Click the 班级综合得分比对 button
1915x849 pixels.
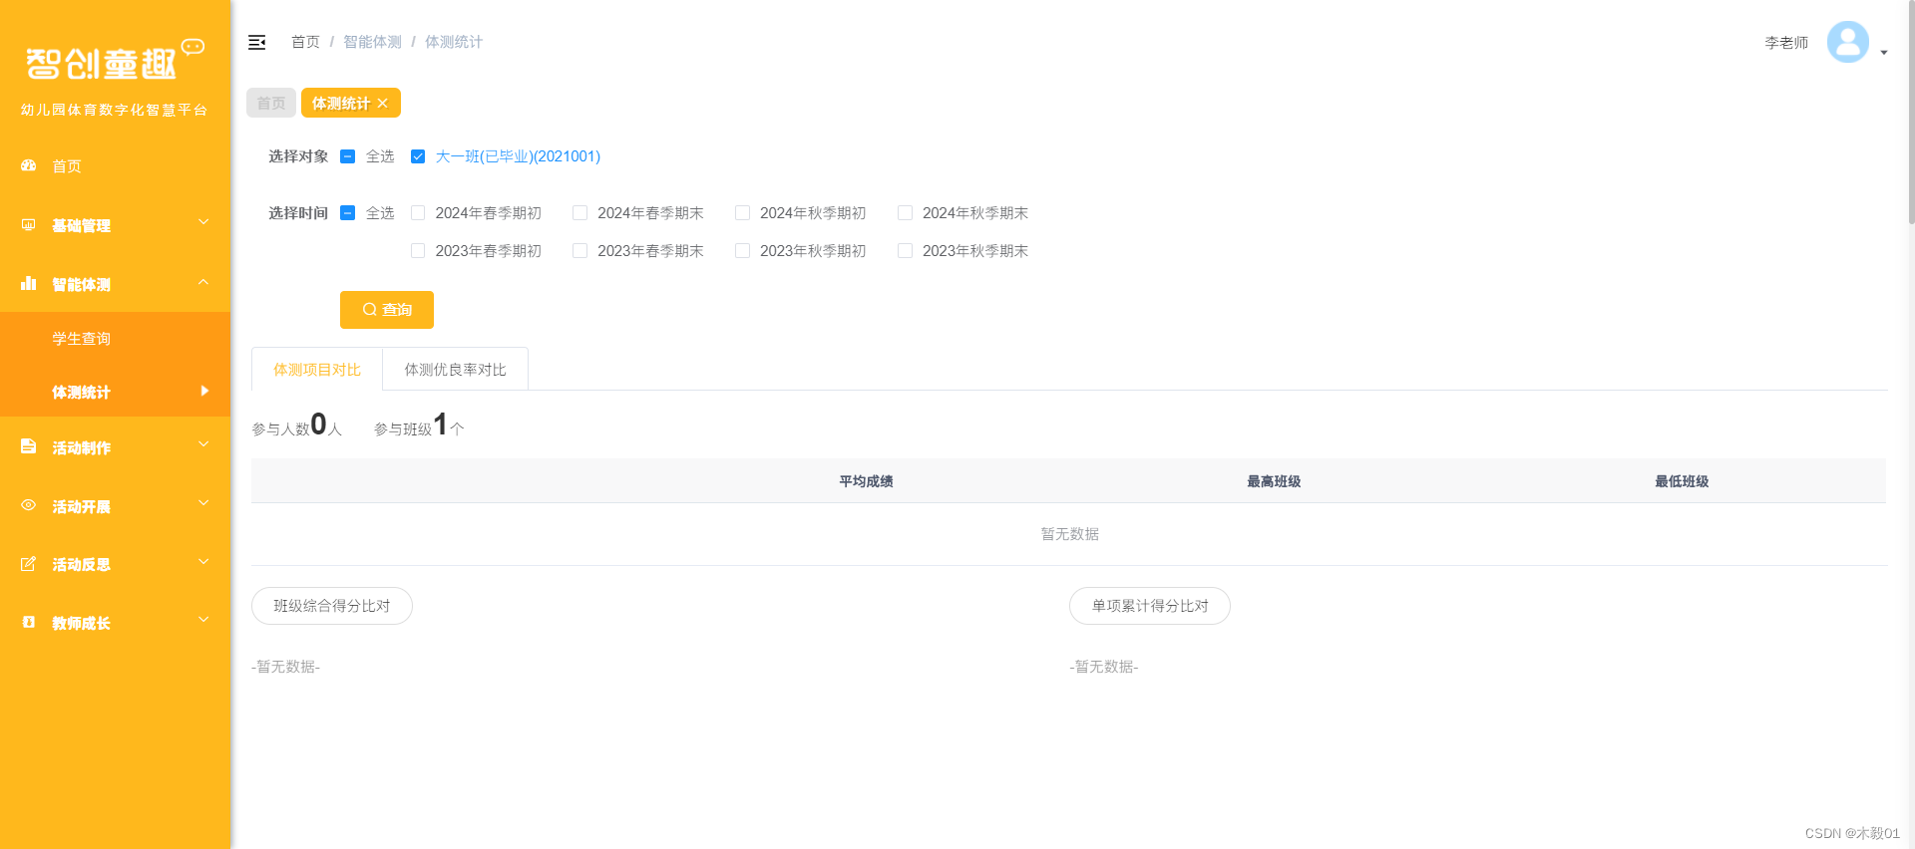(x=332, y=606)
